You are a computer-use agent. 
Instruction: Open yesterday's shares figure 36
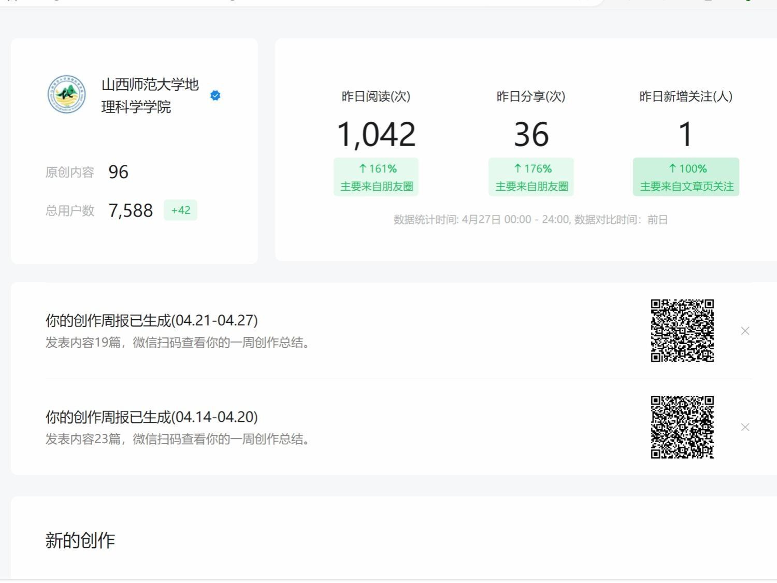coord(531,135)
